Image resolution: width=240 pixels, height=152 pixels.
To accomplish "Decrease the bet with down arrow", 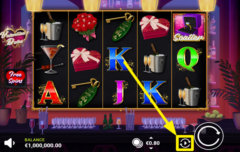I will (x=151, y=148).
